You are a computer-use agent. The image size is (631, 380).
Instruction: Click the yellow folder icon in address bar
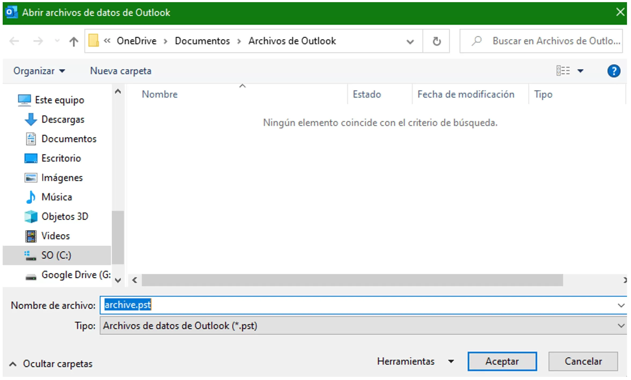coord(94,40)
